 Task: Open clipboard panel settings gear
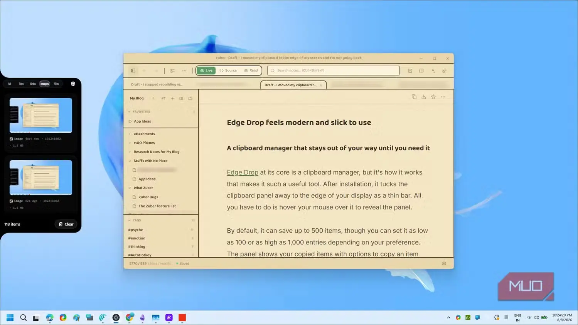[73, 84]
